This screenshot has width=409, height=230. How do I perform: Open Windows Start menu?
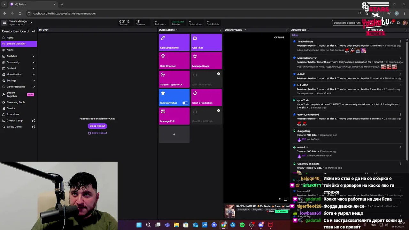click(139, 225)
